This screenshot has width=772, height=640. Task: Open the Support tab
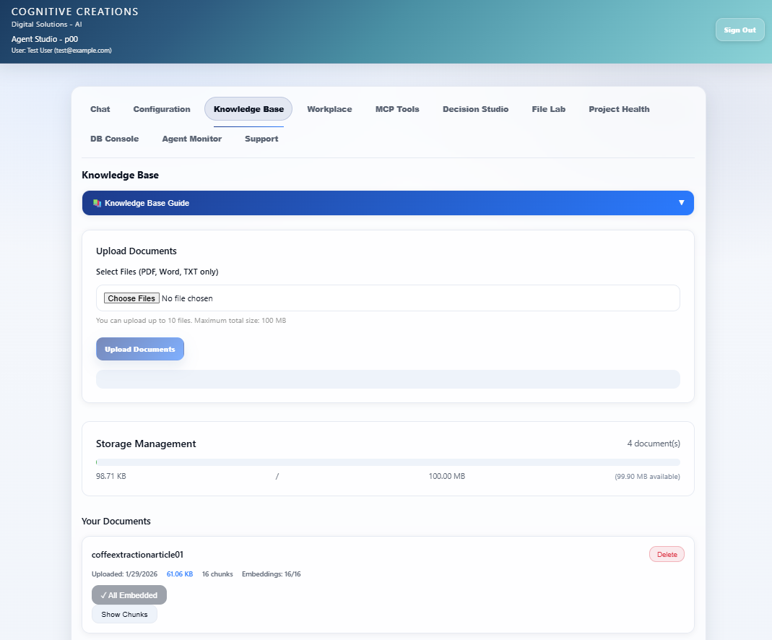click(261, 139)
